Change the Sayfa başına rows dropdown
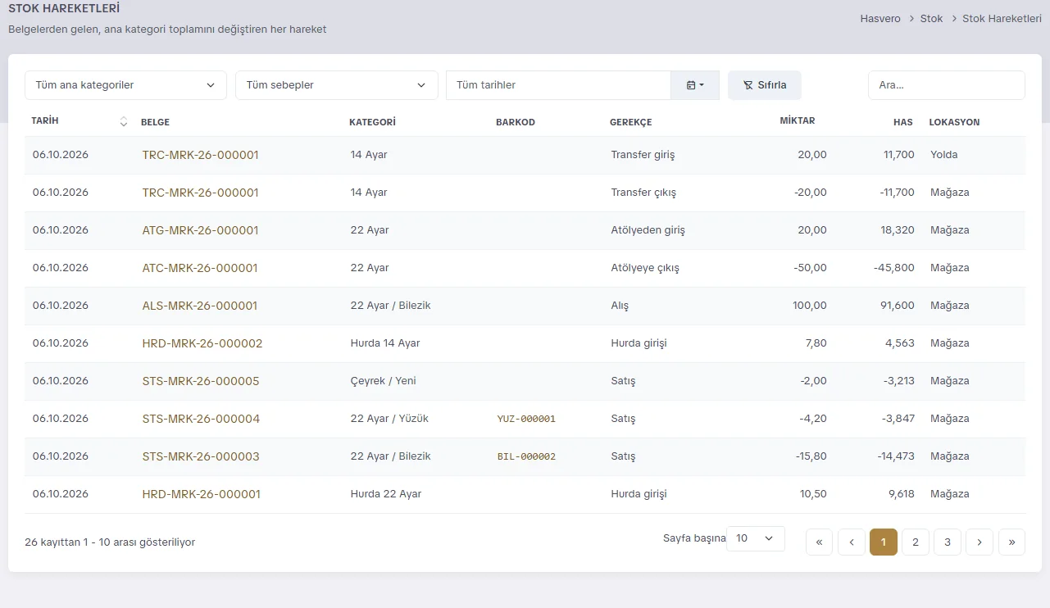Viewport: 1050px width, 608px height. pyautogui.click(x=756, y=538)
